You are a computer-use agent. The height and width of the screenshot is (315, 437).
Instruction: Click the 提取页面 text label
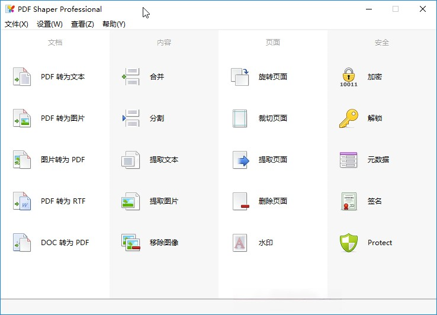[x=273, y=160]
